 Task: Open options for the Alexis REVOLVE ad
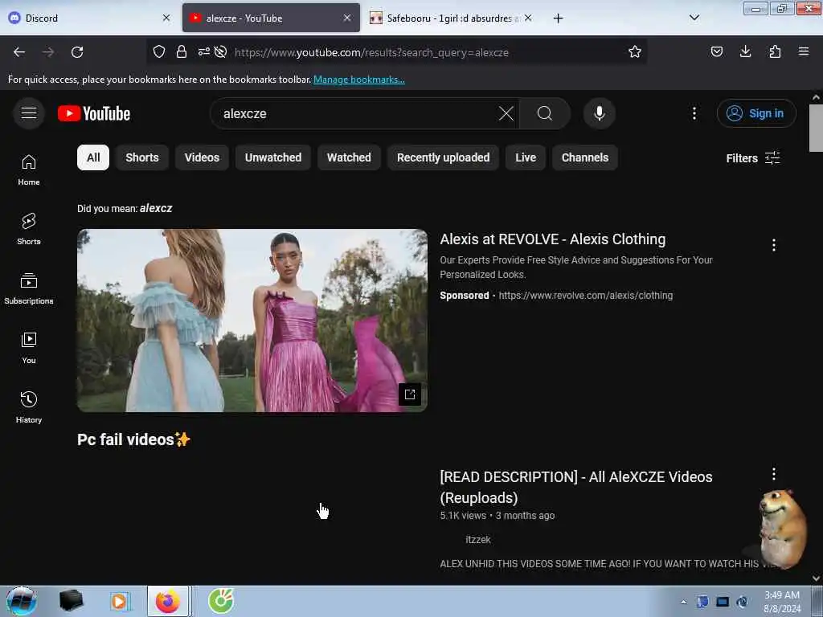pos(774,245)
